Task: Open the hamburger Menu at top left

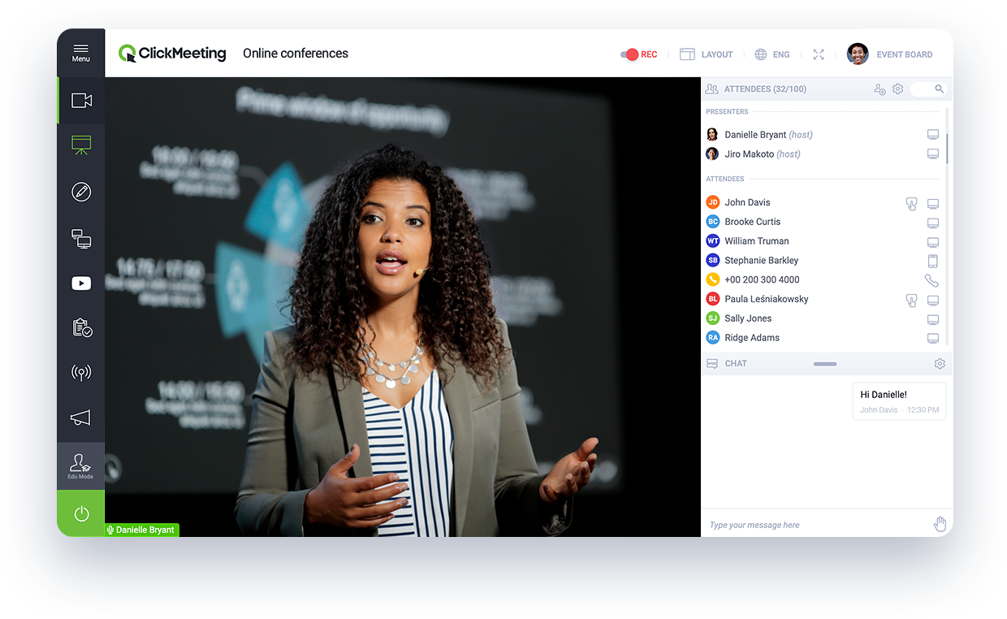Action: pos(80,52)
